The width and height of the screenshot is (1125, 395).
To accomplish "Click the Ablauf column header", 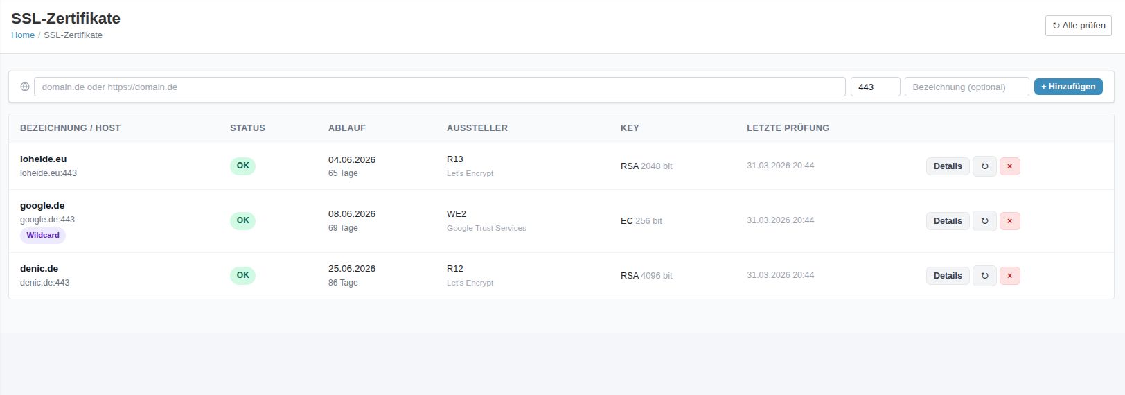I will (347, 128).
